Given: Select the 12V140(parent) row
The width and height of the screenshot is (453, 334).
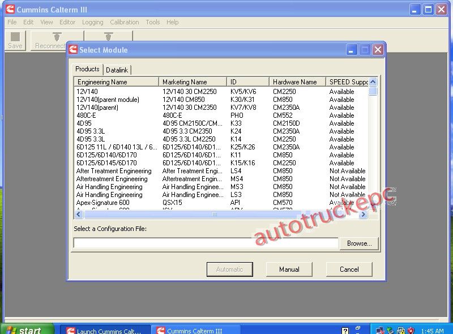Looking at the screenshot, I should [x=221, y=108].
